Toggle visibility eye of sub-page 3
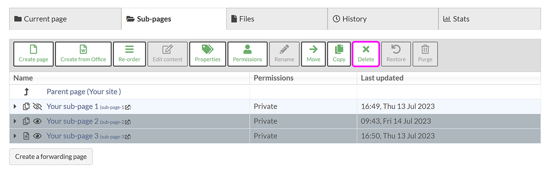The width and height of the screenshot is (550, 179). click(x=37, y=136)
